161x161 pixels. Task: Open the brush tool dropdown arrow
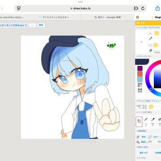(153, 125)
